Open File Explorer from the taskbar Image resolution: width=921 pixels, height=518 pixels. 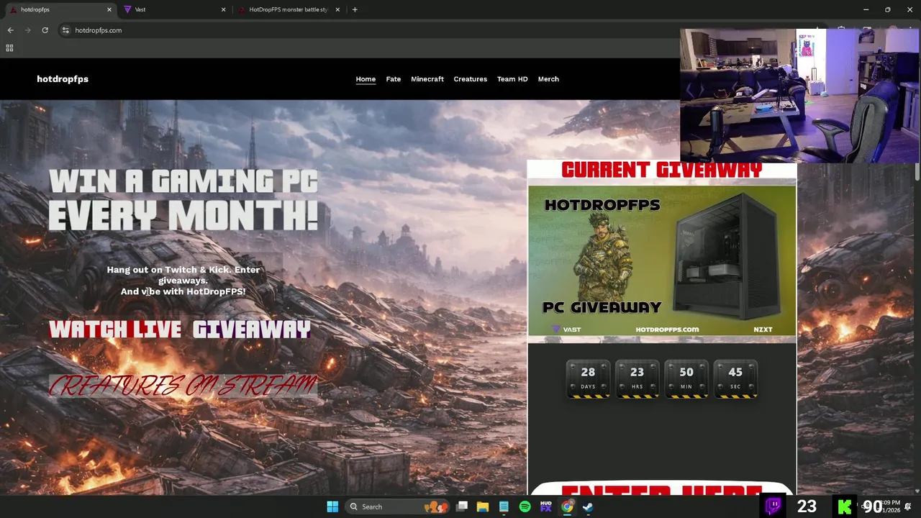pos(483,506)
